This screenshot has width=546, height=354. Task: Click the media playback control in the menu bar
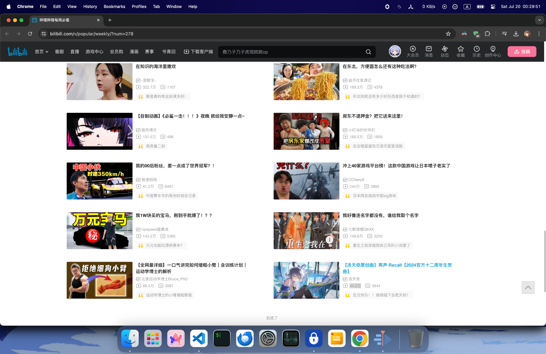coord(444,7)
